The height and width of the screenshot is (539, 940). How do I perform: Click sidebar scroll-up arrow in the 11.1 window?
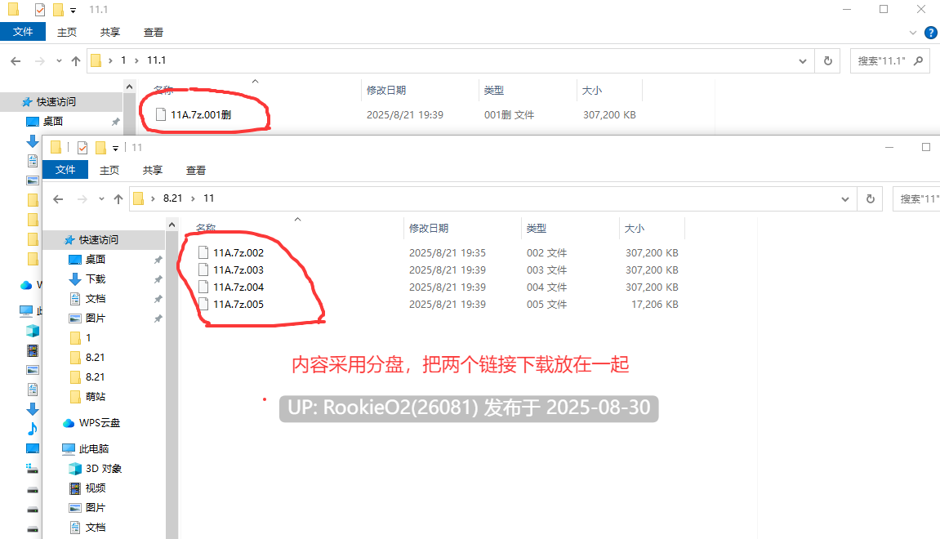pos(130,87)
